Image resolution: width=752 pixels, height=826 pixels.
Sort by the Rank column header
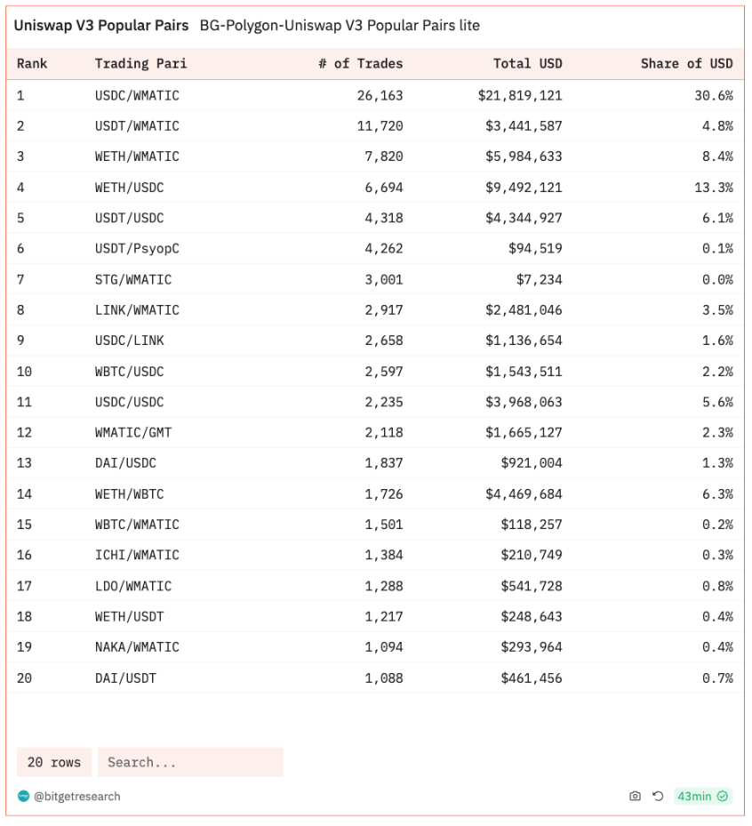(x=32, y=63)
